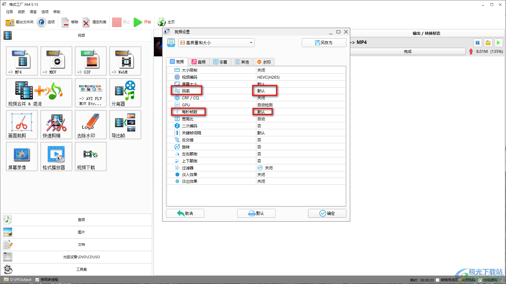
Task: Select the 过滤器 filter row
Action: point(256,168)
